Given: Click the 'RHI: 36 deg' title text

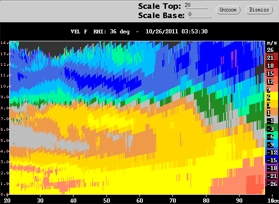Looking at the screenshot, I should point(112,32).
